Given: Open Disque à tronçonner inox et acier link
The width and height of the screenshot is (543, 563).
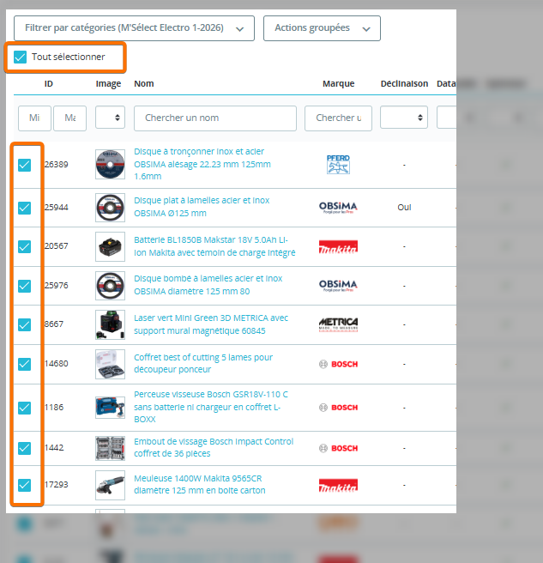Looking at the screenshot, I should point(202,164).
